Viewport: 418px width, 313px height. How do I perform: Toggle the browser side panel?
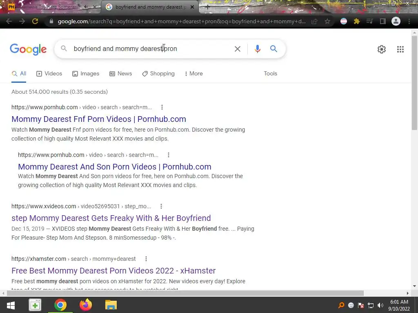pyautogui.click(x=383, y=21)
